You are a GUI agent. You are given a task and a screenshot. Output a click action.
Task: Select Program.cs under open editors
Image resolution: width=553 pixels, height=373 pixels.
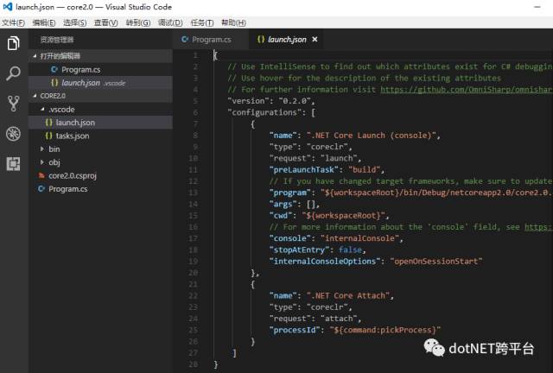pyautogui.click(x=100, y=70)
